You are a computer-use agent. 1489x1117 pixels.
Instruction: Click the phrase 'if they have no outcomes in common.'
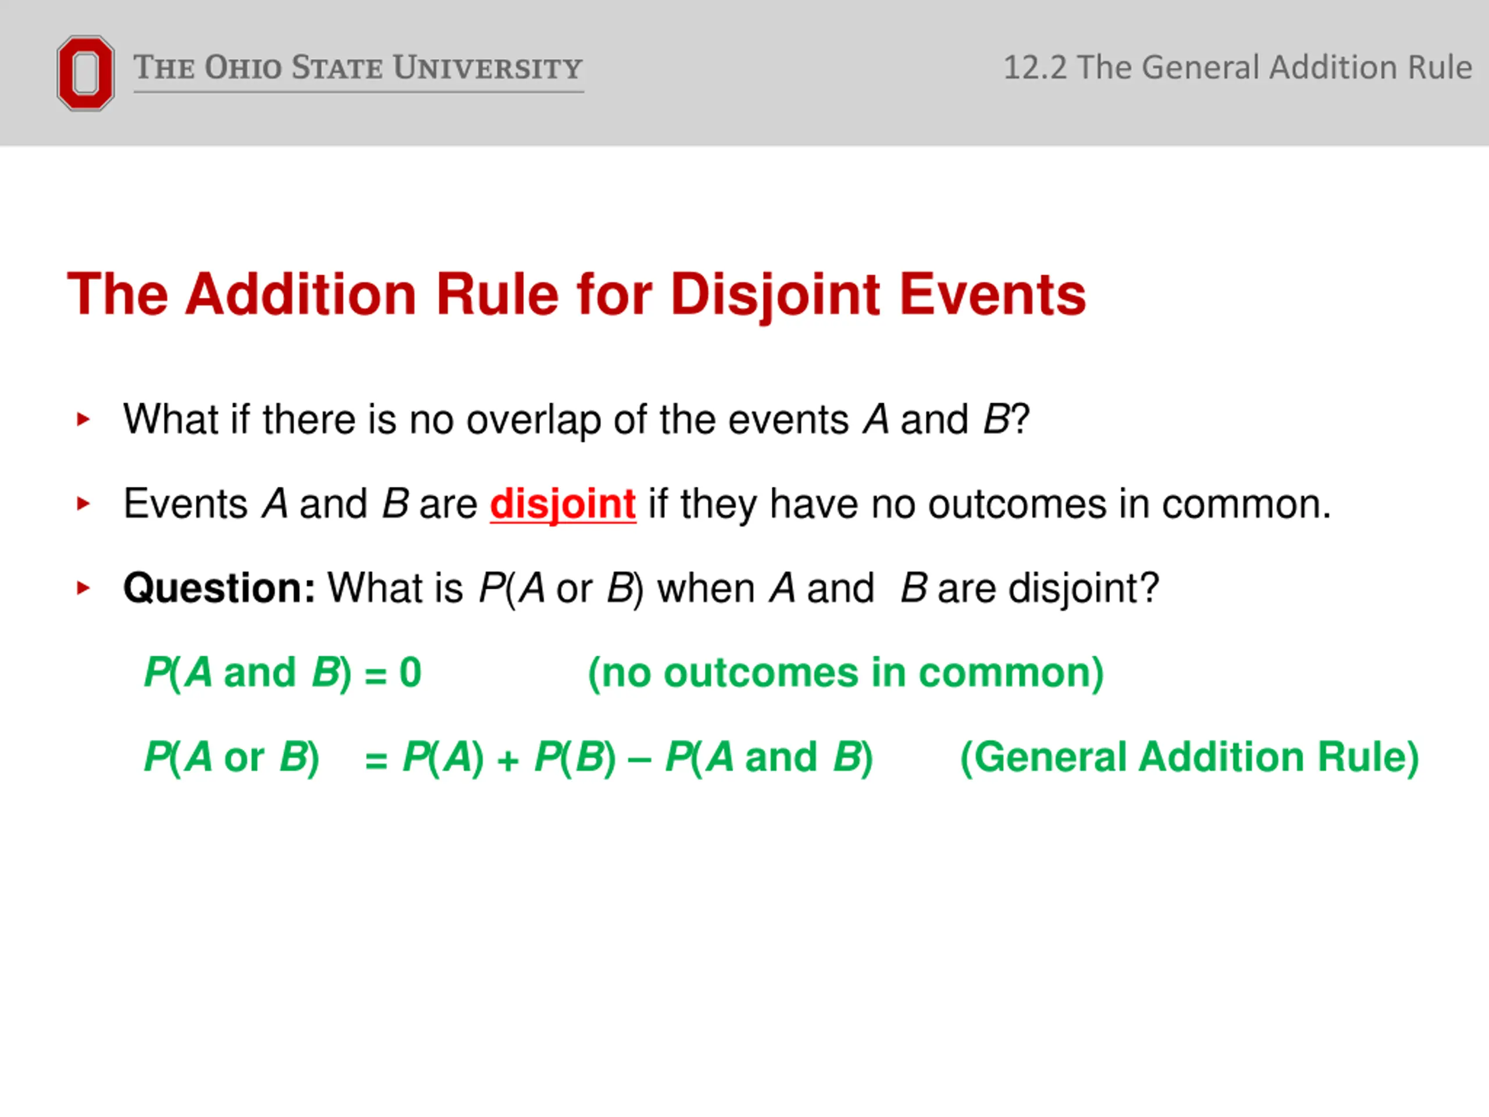[x=989, y=504]
